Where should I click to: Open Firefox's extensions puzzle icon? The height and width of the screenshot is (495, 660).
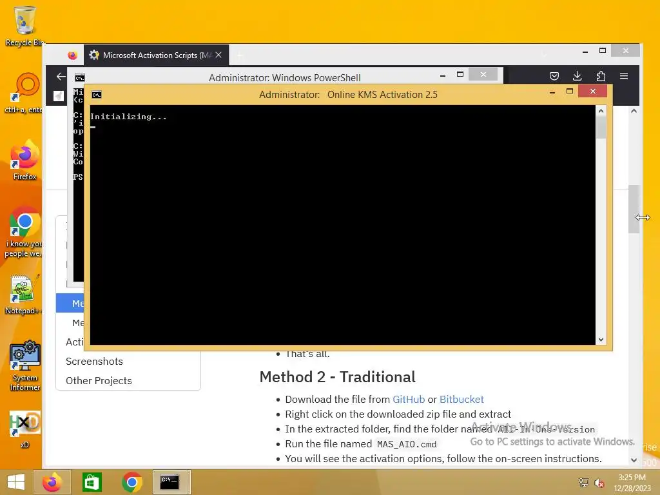(601, 76)
